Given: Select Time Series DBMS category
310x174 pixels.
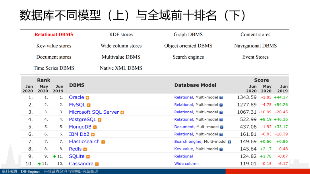Looking at the screenshot, I should click(54, 68).
